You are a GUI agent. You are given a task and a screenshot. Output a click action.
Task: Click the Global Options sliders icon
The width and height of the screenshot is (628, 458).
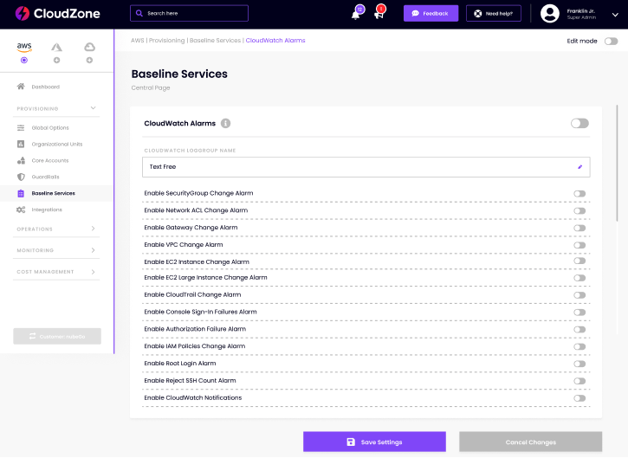click(21, 128)
